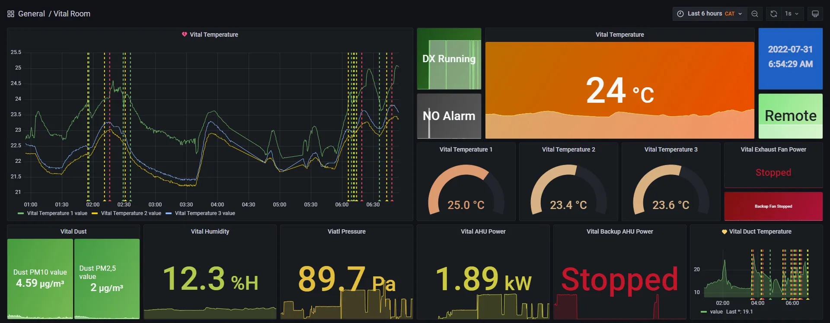Click the 12.3 %H humidity reading

coord(210,279)
